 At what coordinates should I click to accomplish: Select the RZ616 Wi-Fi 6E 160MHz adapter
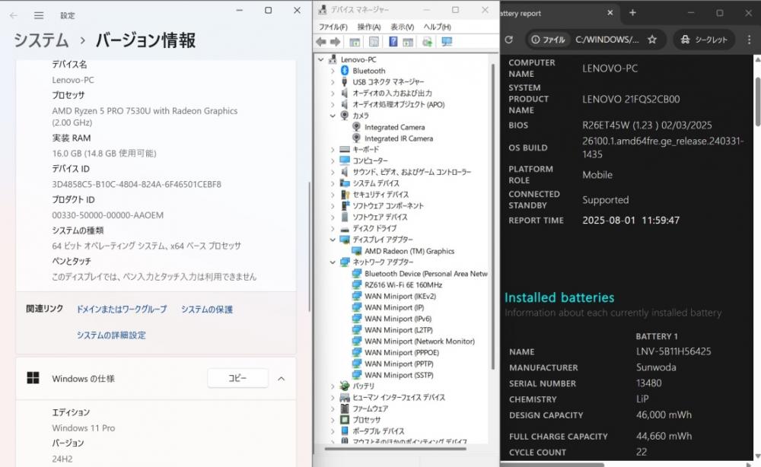coord(403,285)
